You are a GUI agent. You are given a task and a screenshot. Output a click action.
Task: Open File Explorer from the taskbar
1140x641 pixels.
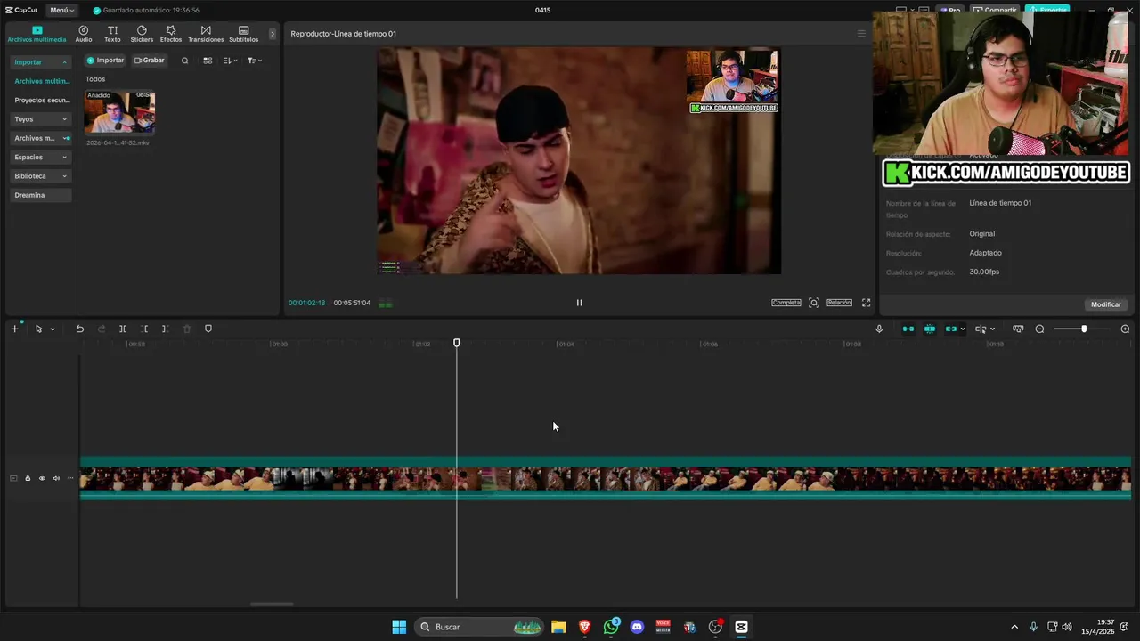click(558, 627)
